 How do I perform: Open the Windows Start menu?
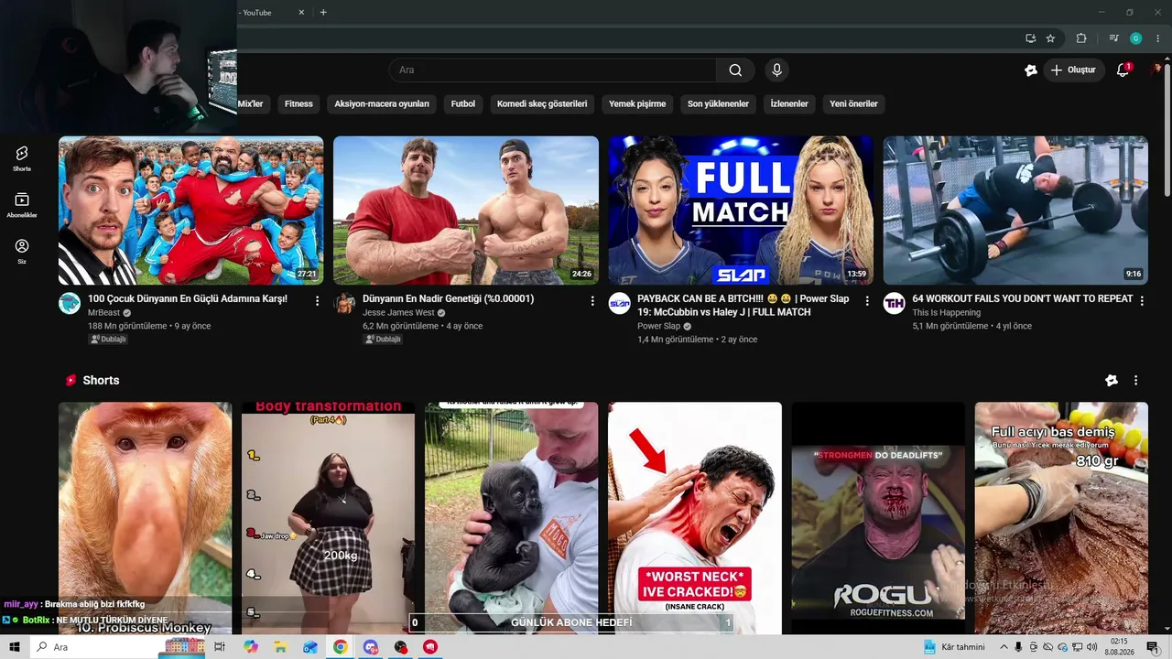point(15,647)
